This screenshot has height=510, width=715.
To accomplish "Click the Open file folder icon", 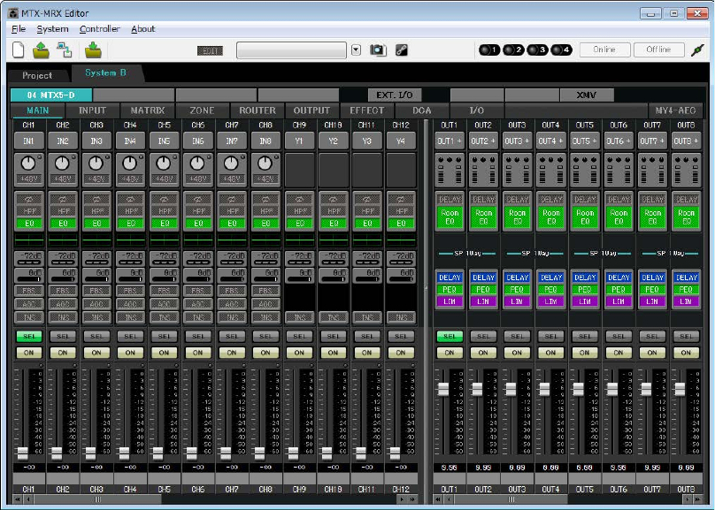I will pyautogui.click(x=41, y=50).
